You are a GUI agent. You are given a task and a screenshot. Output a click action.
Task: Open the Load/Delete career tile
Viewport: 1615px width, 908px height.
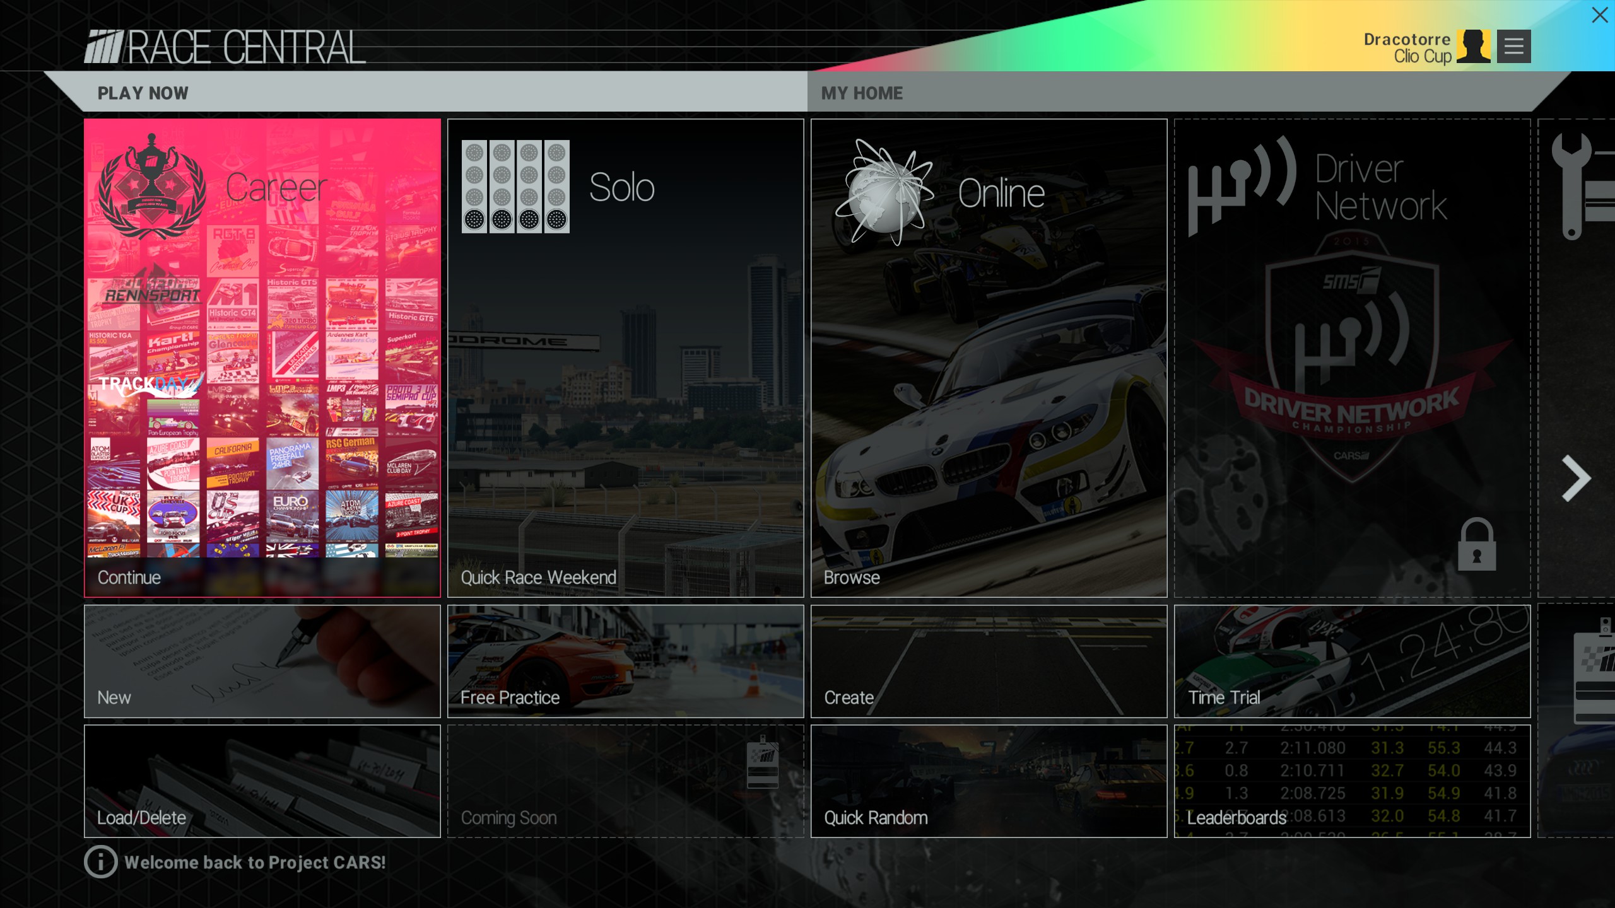point(262,781)
